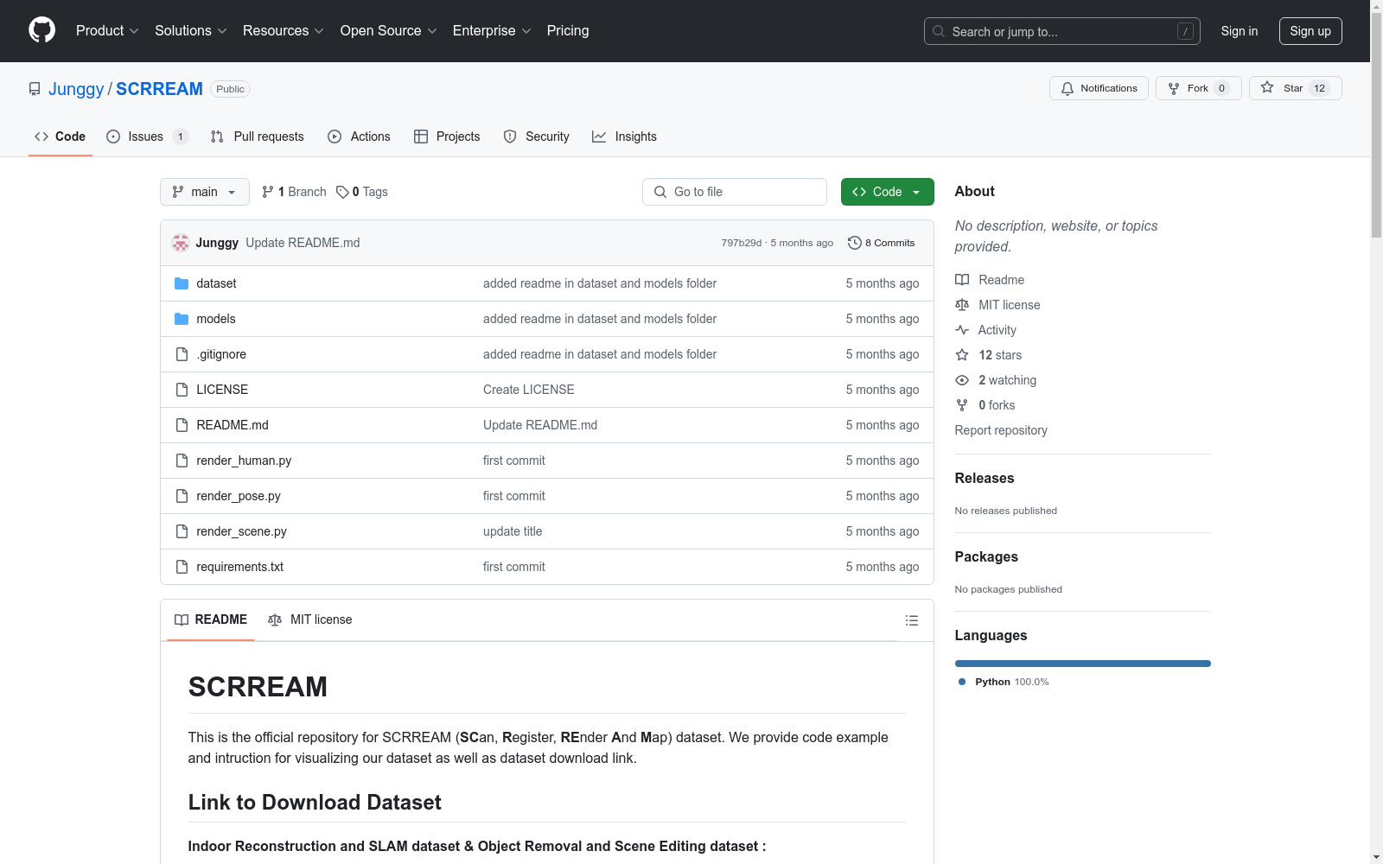This screenshot has width=1383, height=864.
Task: Switch to the Pull requests tab
Action: tap(258, 137)
